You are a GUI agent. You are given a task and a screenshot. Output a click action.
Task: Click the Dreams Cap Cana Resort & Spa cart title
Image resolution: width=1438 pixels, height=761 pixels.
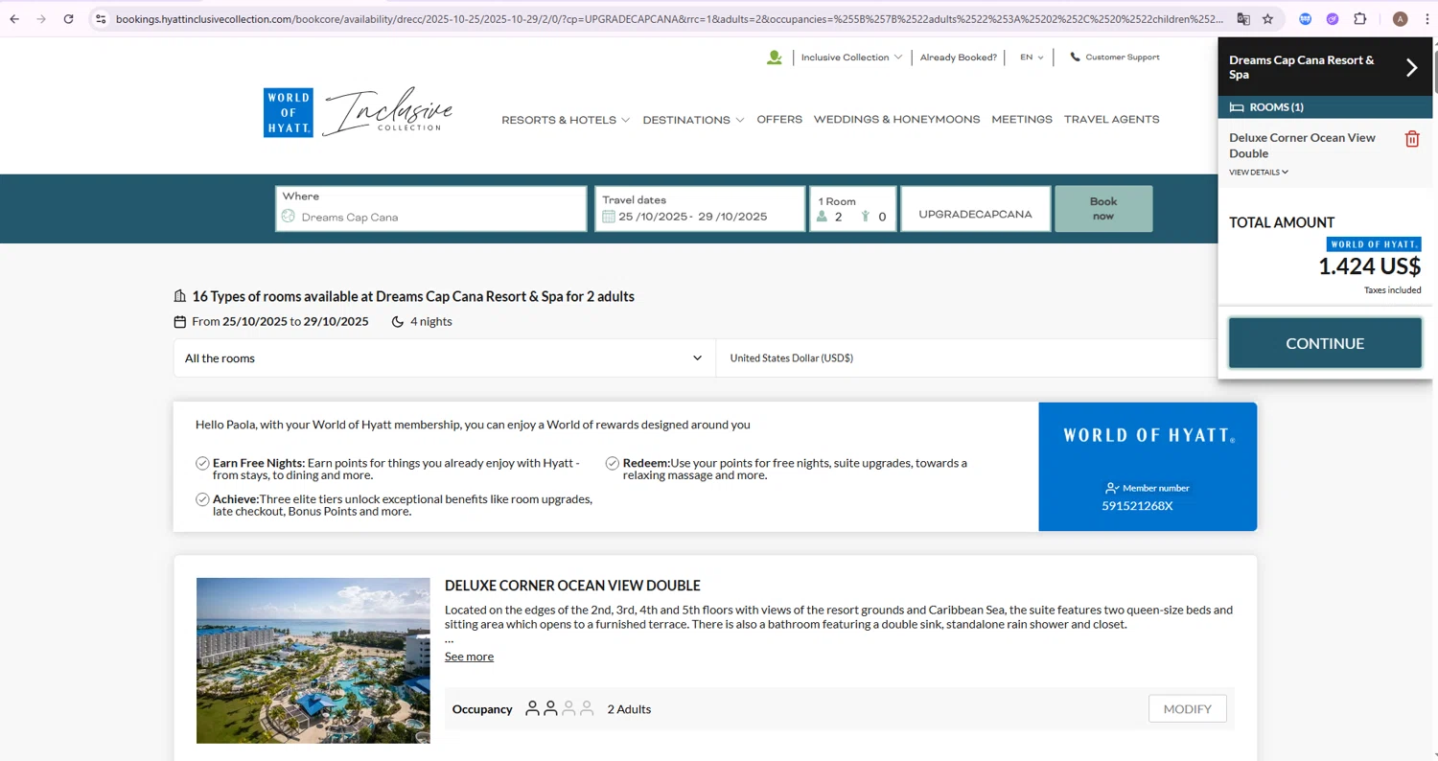pos(1301,67)
